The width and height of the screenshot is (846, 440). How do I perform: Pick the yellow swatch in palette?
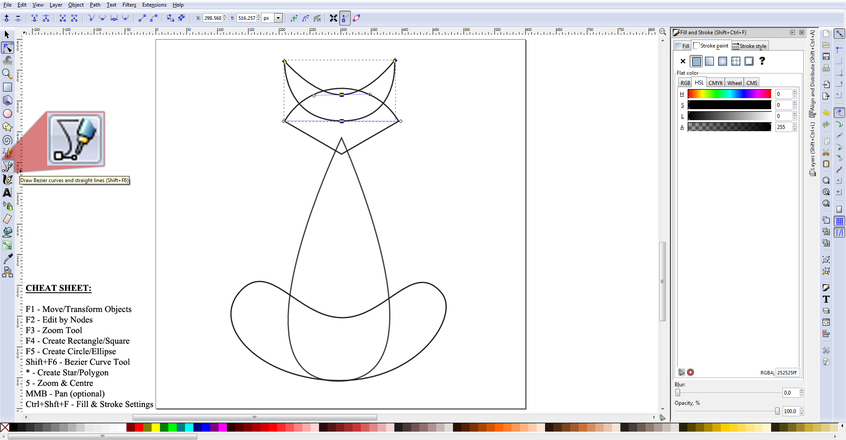(x=156, y=427)
